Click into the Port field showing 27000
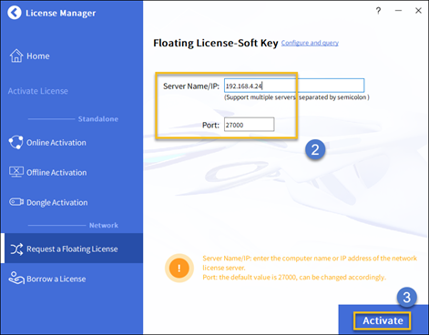This screenshot has width=429, height=335. [x=250, y=125]
